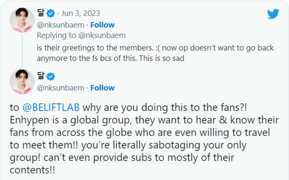Click @nksunbaem in the Replying to line
Image resolution: width=289 pixels, height=180 pixels.
pyautogui.click(x=102, y=35)
